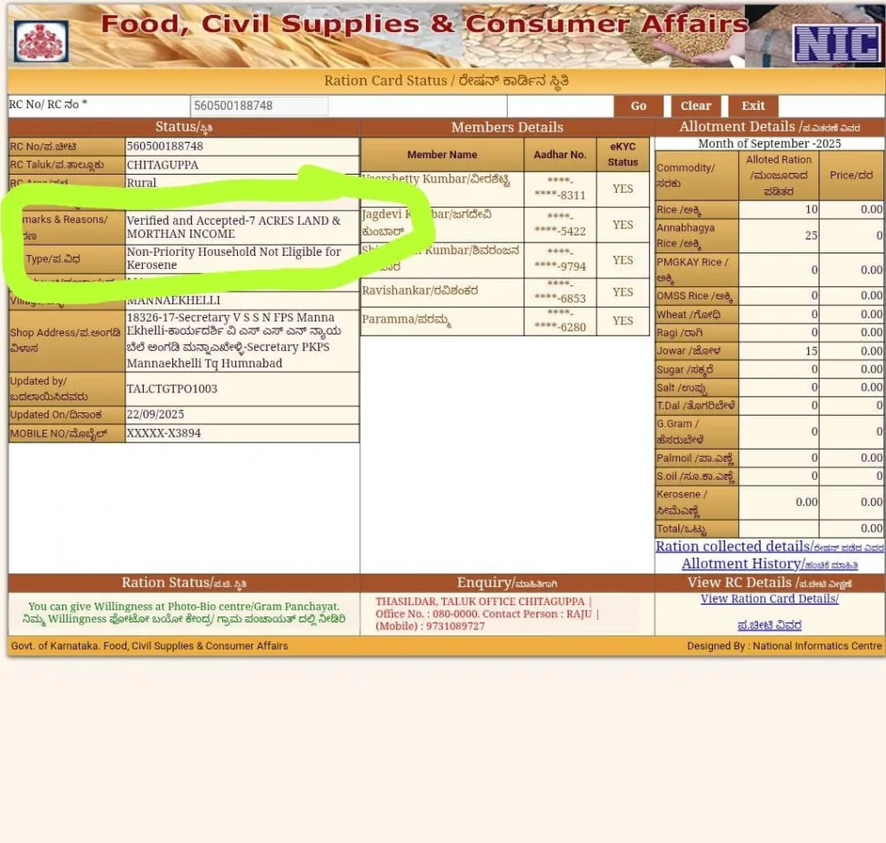The height and width of the screenshot is (843, 886).
Task: Select the Status section header
Action: pyautogui.click(x=184, y=127)
